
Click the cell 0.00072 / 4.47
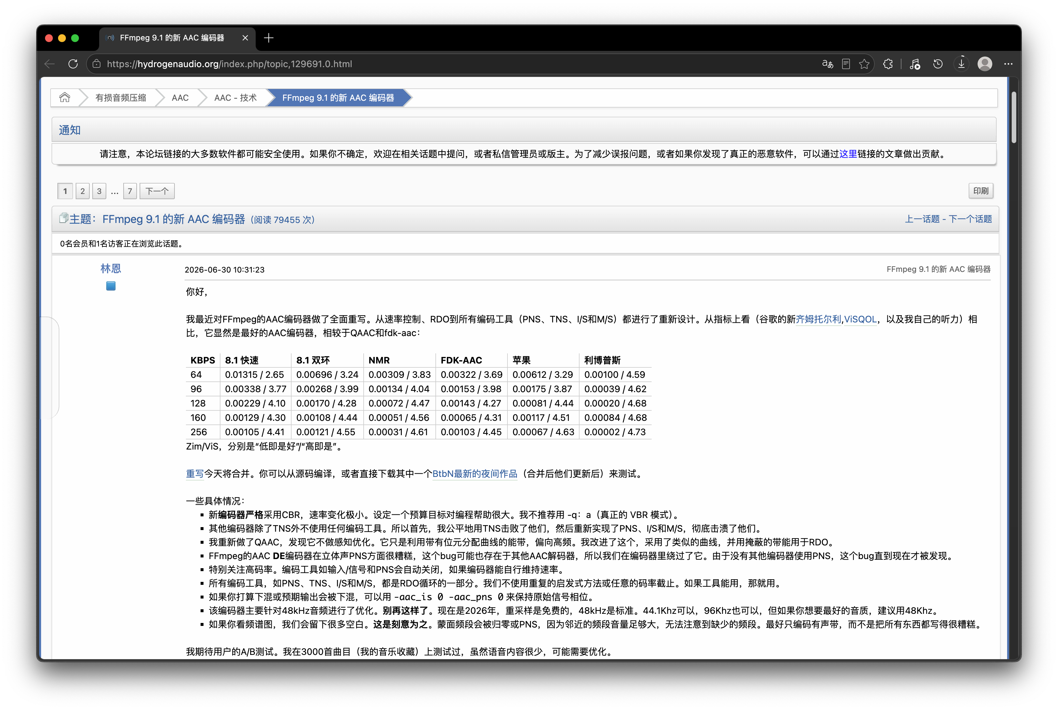click(399, 404)
